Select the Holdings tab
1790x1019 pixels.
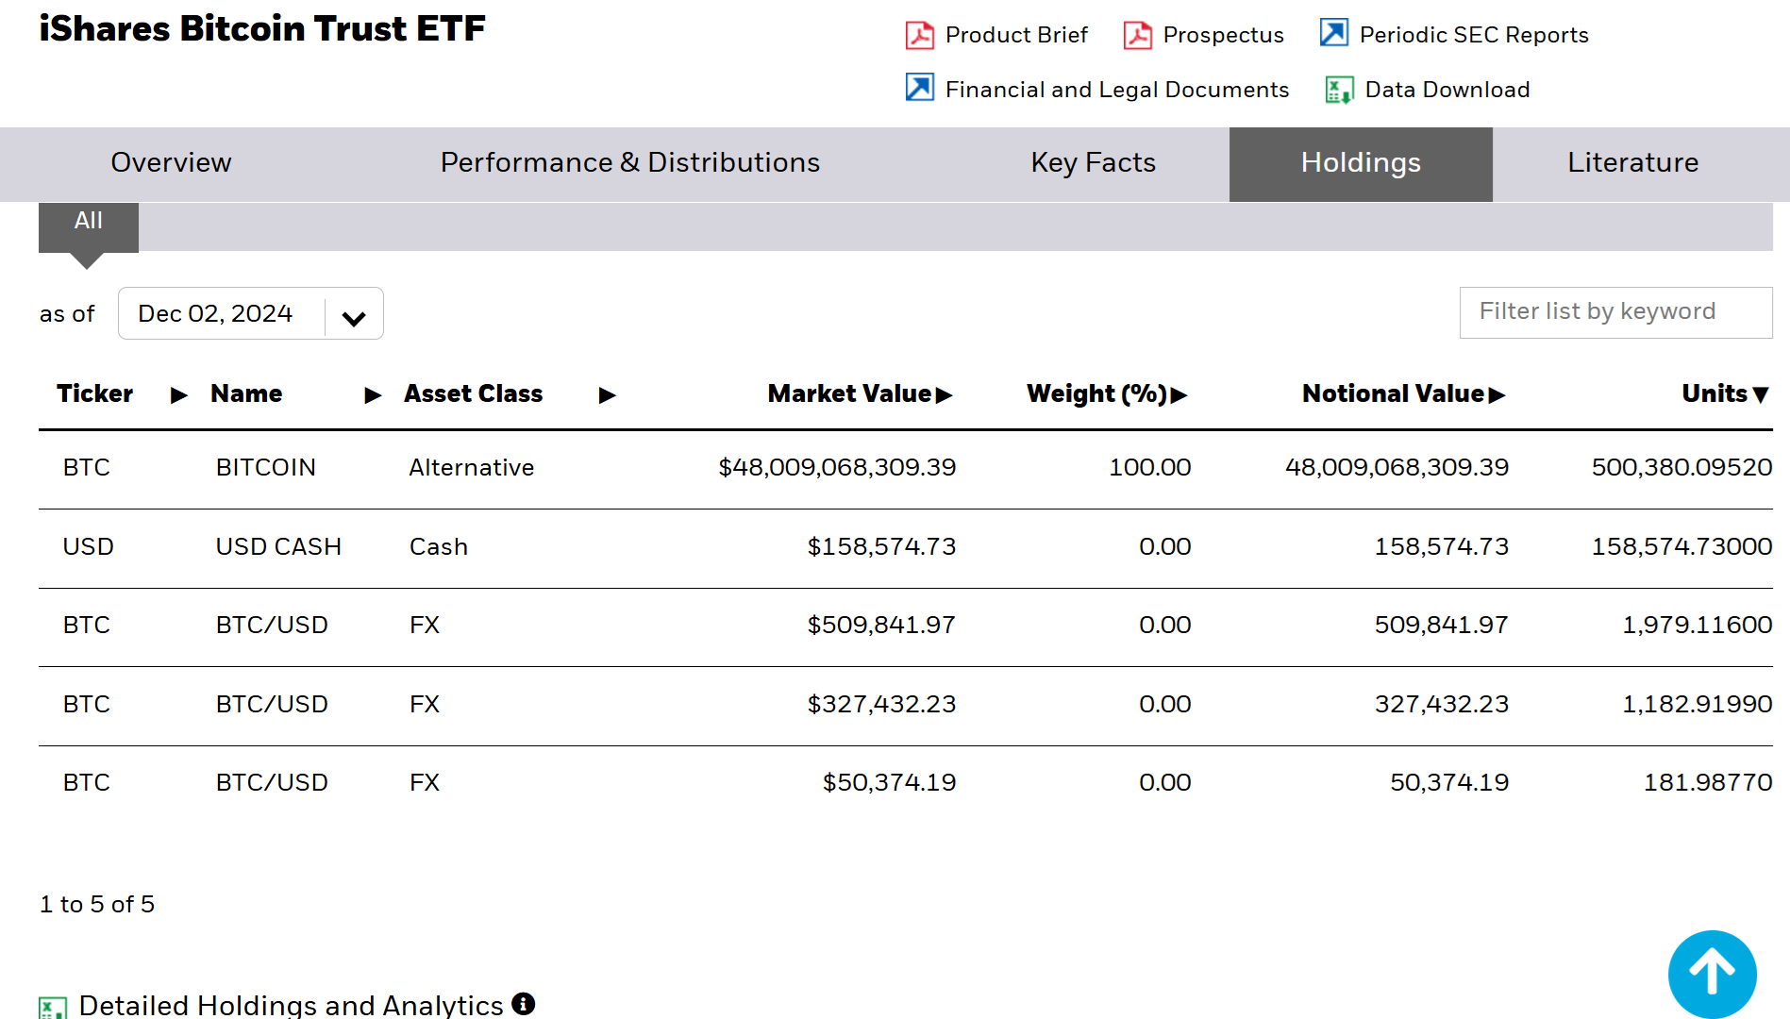pos(1361,163)
